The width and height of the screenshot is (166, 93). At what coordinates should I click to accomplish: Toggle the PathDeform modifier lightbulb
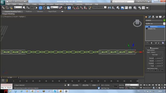pyautogui.click(x=147, y=27)
